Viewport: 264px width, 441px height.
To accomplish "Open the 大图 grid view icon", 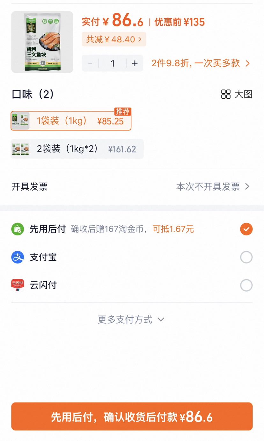I will pos(226,94).
